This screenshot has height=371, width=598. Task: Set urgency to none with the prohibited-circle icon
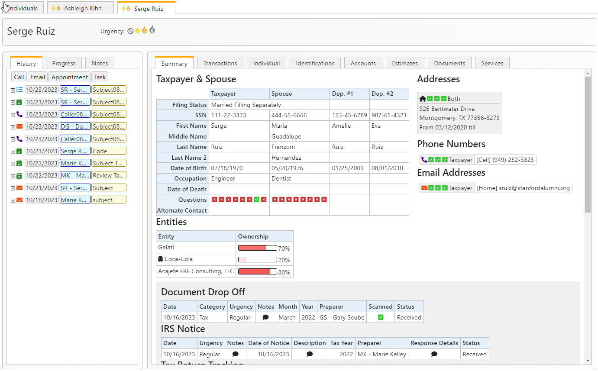pos(130,31)
